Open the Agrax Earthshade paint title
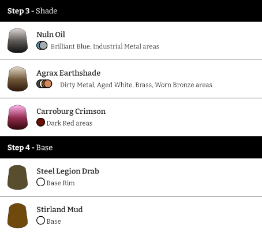Image resolution: width=262 pixels, height=233 pixels. [69, 73]
